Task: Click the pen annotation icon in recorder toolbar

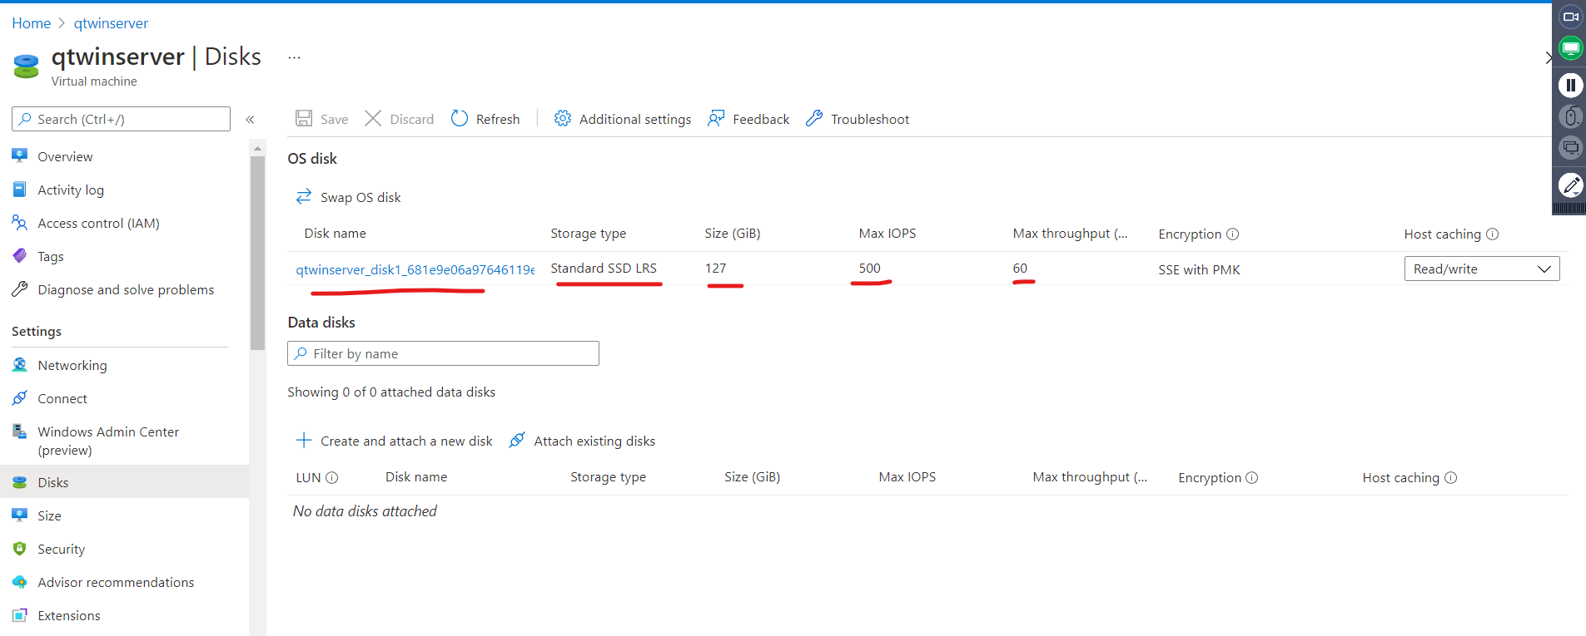Action: pyautogui.click(x=1571, y=185)
